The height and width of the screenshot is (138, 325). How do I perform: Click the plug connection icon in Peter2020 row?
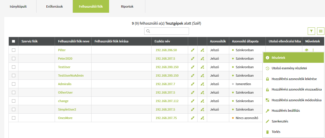coord(193,59)
